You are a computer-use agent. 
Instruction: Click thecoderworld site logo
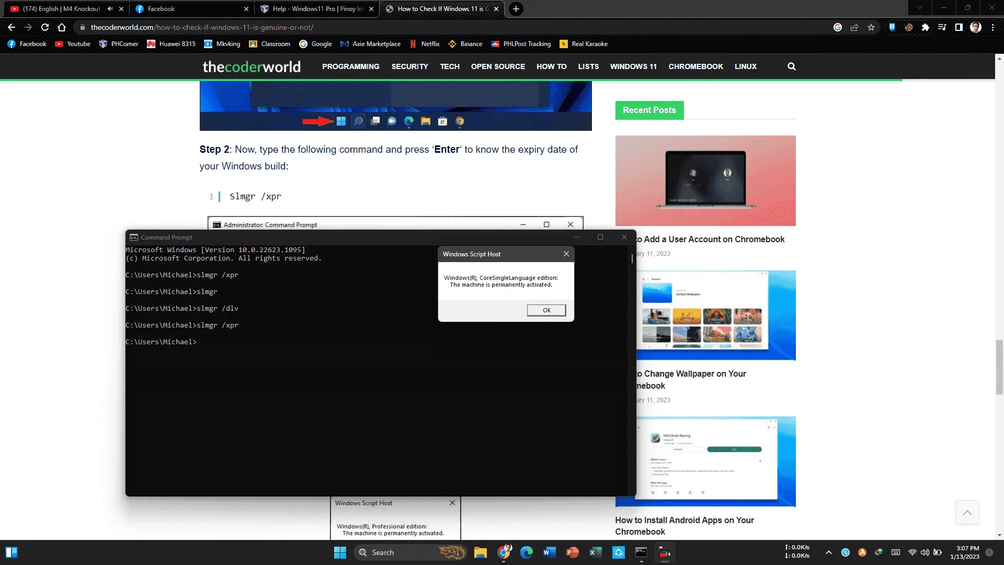(x=252, y=66)
